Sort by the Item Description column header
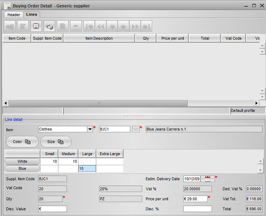This screenshot has width=266, height=216. pyautogui.click(x=99, y=38)
